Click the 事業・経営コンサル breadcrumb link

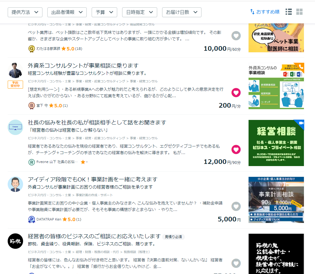(144, 81)
